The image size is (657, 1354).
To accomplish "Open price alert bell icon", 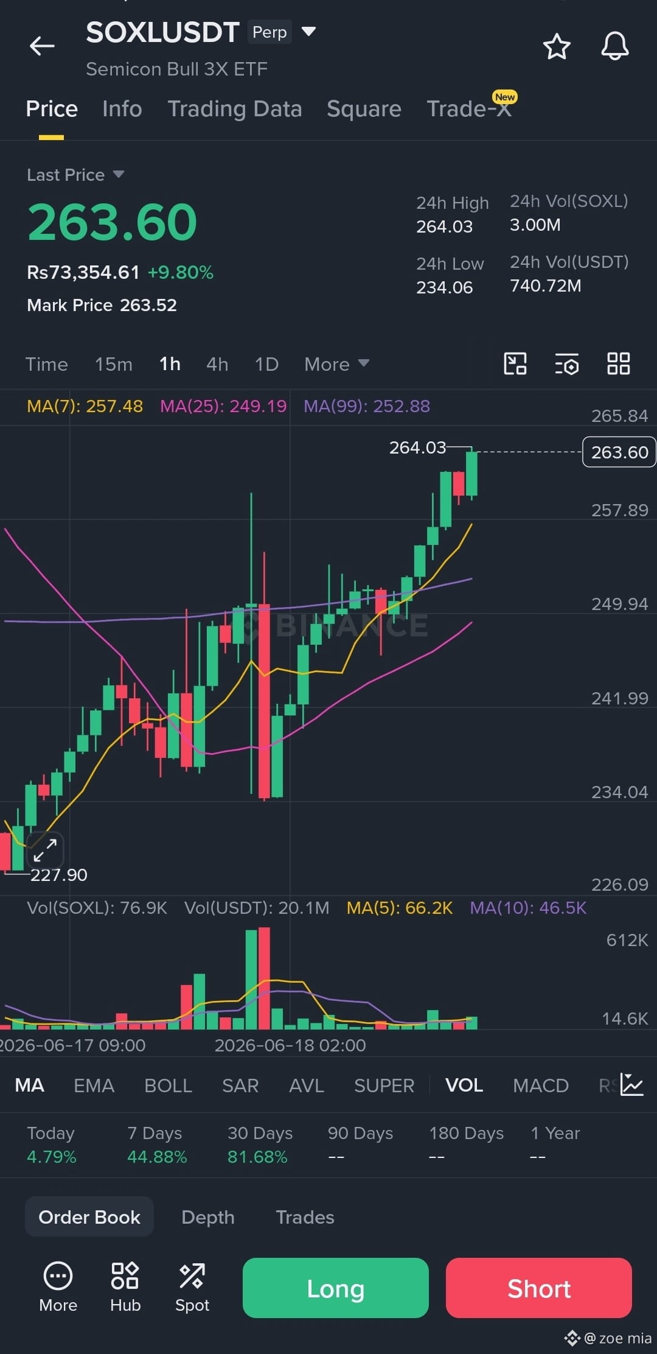I will (x=615, y=46).
